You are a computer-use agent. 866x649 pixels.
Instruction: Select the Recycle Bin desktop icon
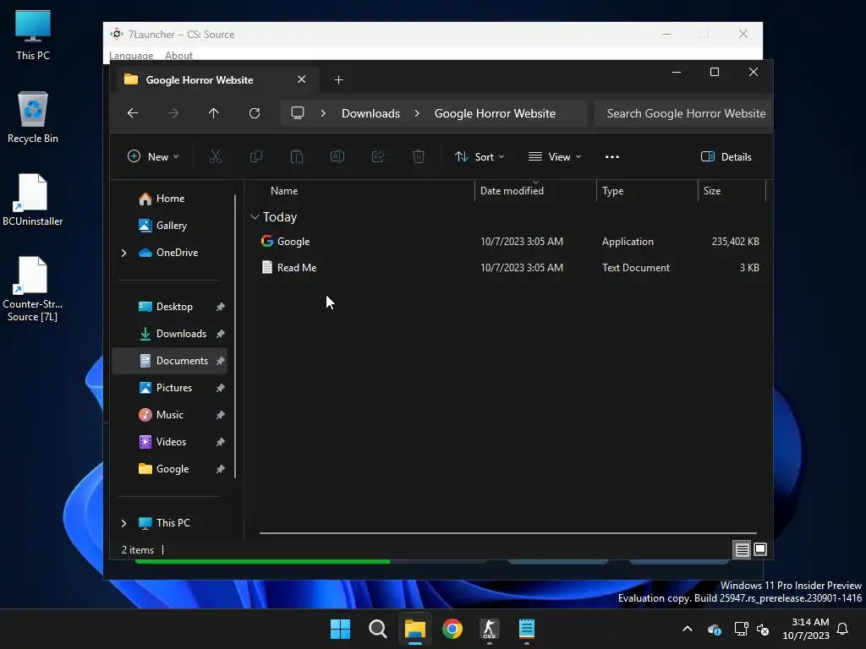[x=33, y=117]
